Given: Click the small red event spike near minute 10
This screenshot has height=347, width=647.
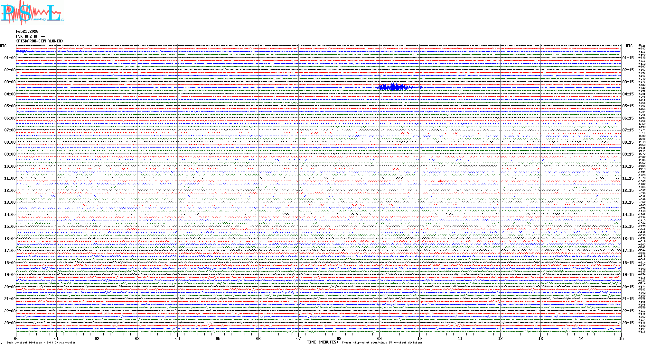Looking at the screenshot, I should [x=440, y=181].
